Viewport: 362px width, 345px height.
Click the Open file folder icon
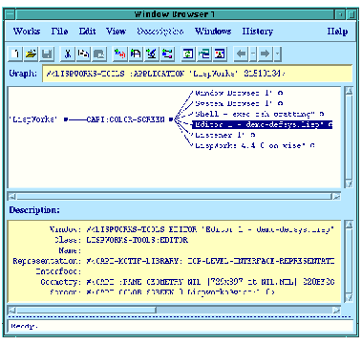point(32,54)
